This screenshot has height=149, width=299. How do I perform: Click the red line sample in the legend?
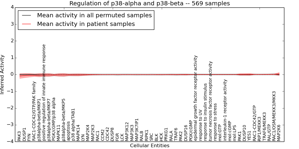point(26,24)
